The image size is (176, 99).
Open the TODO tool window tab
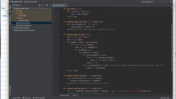(16, 98)
